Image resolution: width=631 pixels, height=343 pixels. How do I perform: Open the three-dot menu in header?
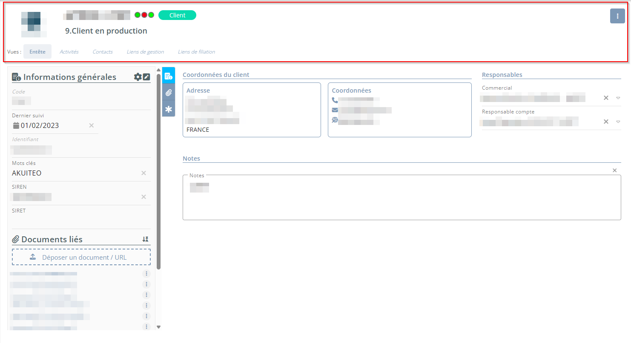(617, 16)
